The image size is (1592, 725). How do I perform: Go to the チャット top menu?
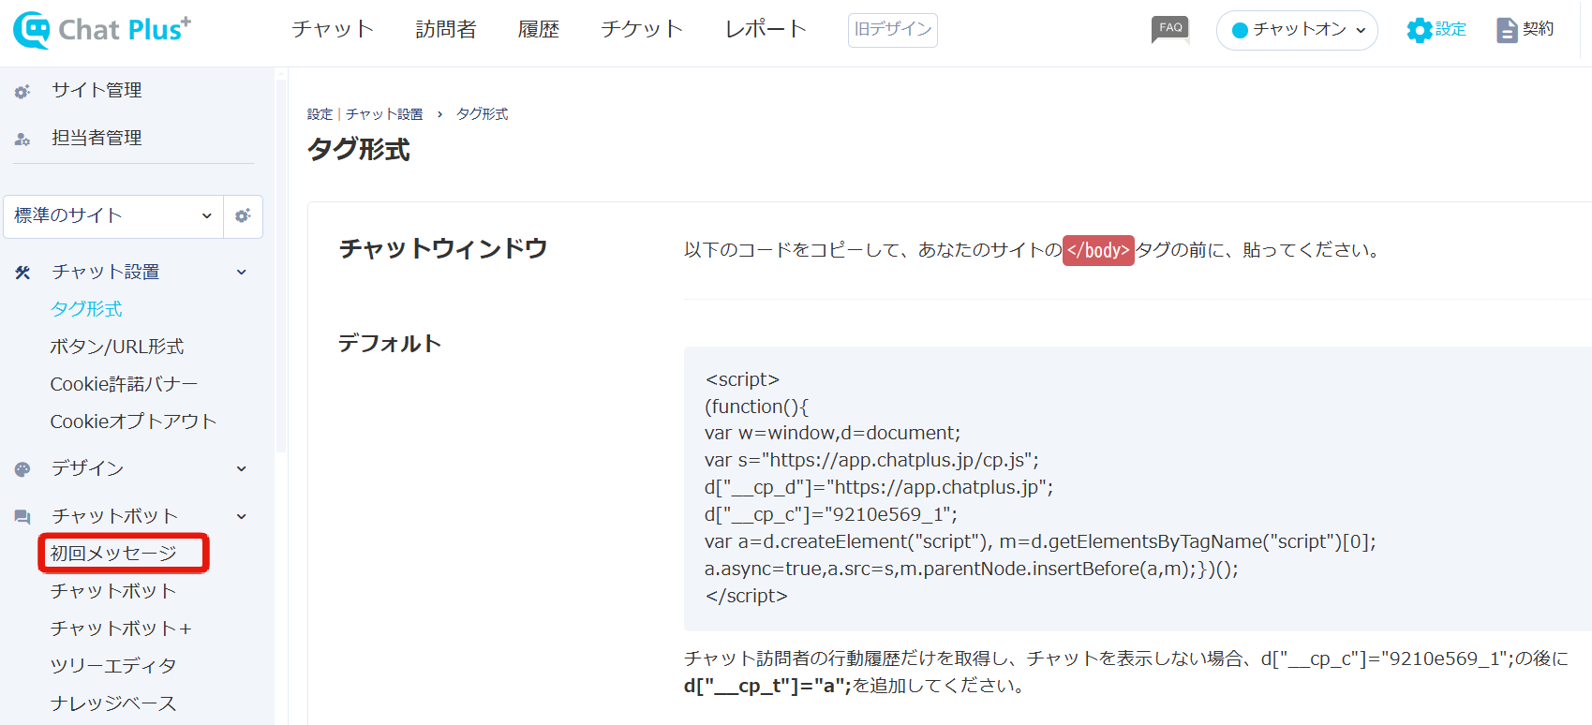[333, 29]
